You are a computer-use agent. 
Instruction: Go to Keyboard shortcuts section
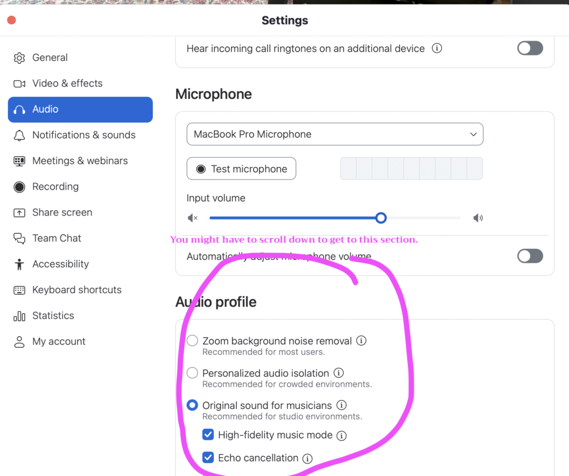tap(80, 290)
